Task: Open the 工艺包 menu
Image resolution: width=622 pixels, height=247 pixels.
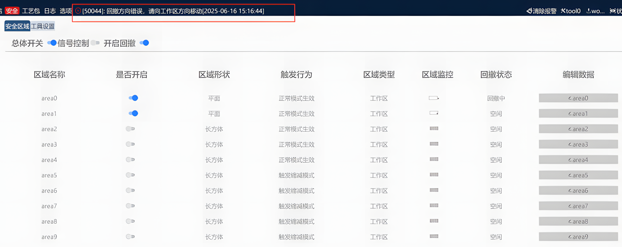Action: click(31, 11)
